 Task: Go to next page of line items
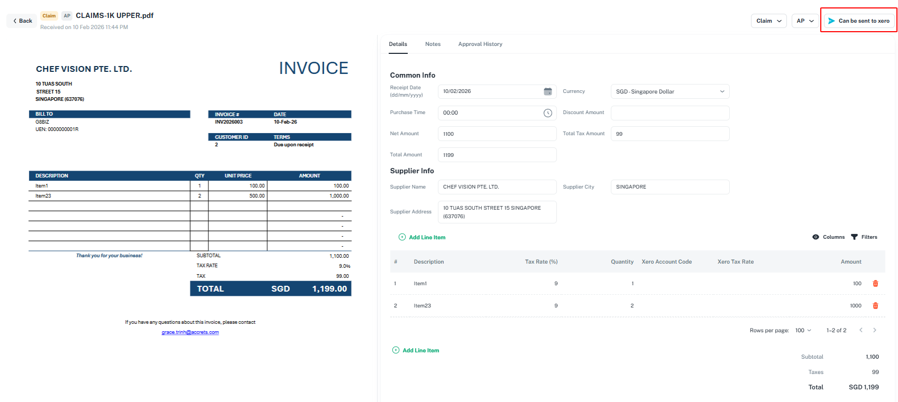874,330
